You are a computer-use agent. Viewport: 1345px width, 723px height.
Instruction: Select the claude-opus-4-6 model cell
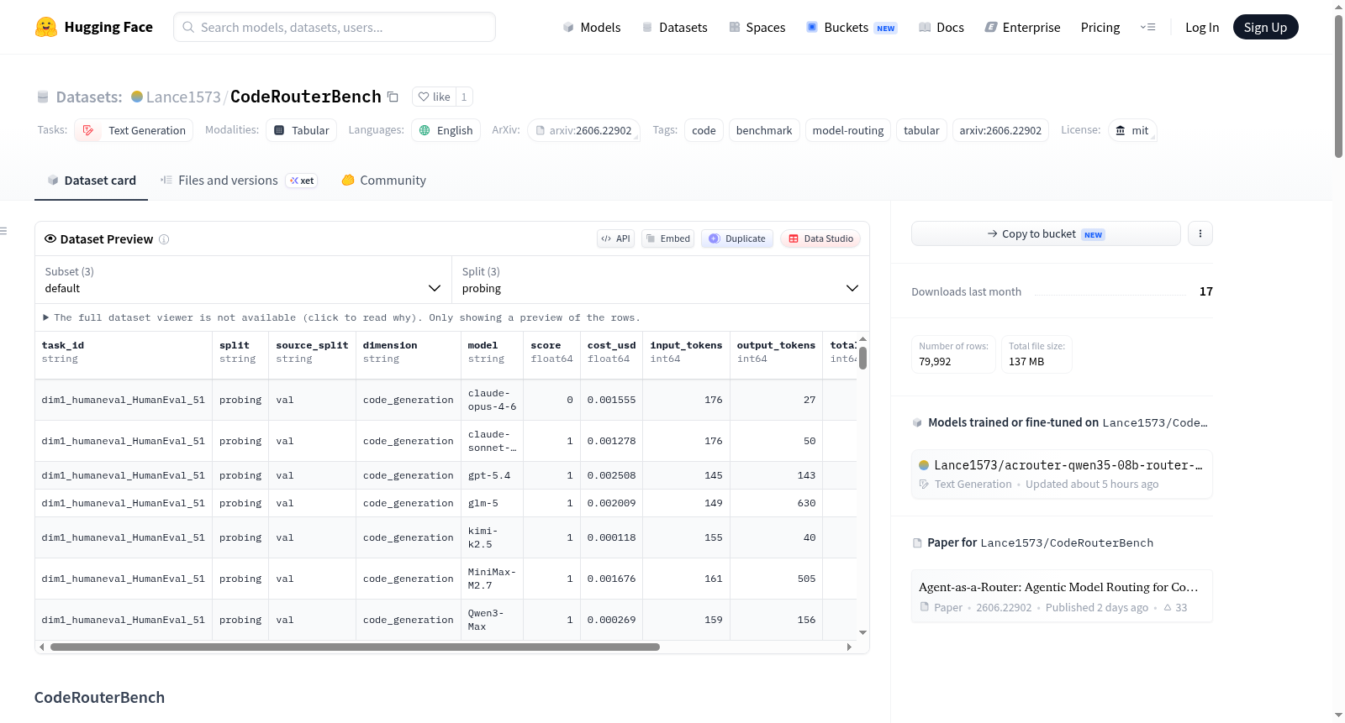[x=492, y=400]
